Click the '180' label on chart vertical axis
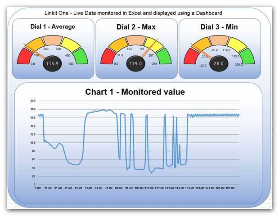279x216 pixels. pos(33,109)
